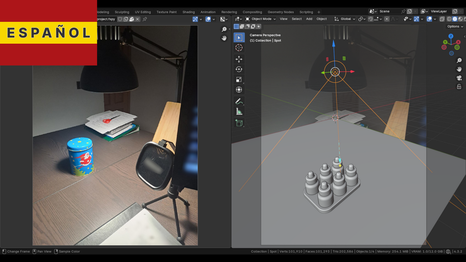Switch to the Geometry Nodes workspace tab
This screenshot has width=466, height=262.
(281, 12)
